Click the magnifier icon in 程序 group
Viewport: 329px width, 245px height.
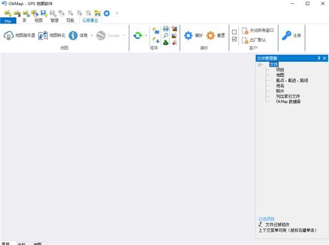pyautogui.click(x=166, y=36)
